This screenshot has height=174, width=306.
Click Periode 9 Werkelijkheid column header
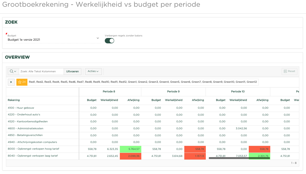[174, 100]
